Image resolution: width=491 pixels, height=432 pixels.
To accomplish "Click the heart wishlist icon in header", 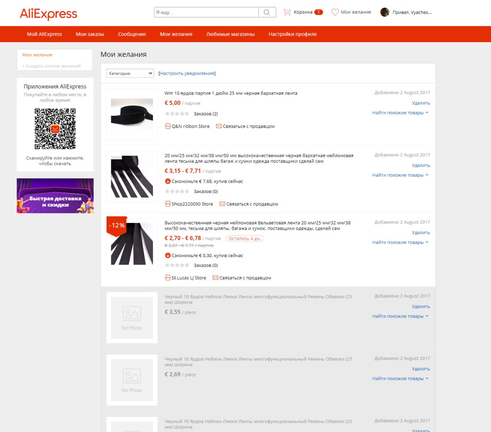I will (x=335, y=12).
